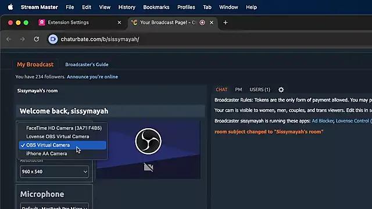Click the Extension Settings tab favicon
The image size is (372, 209).
pos(42,22)
